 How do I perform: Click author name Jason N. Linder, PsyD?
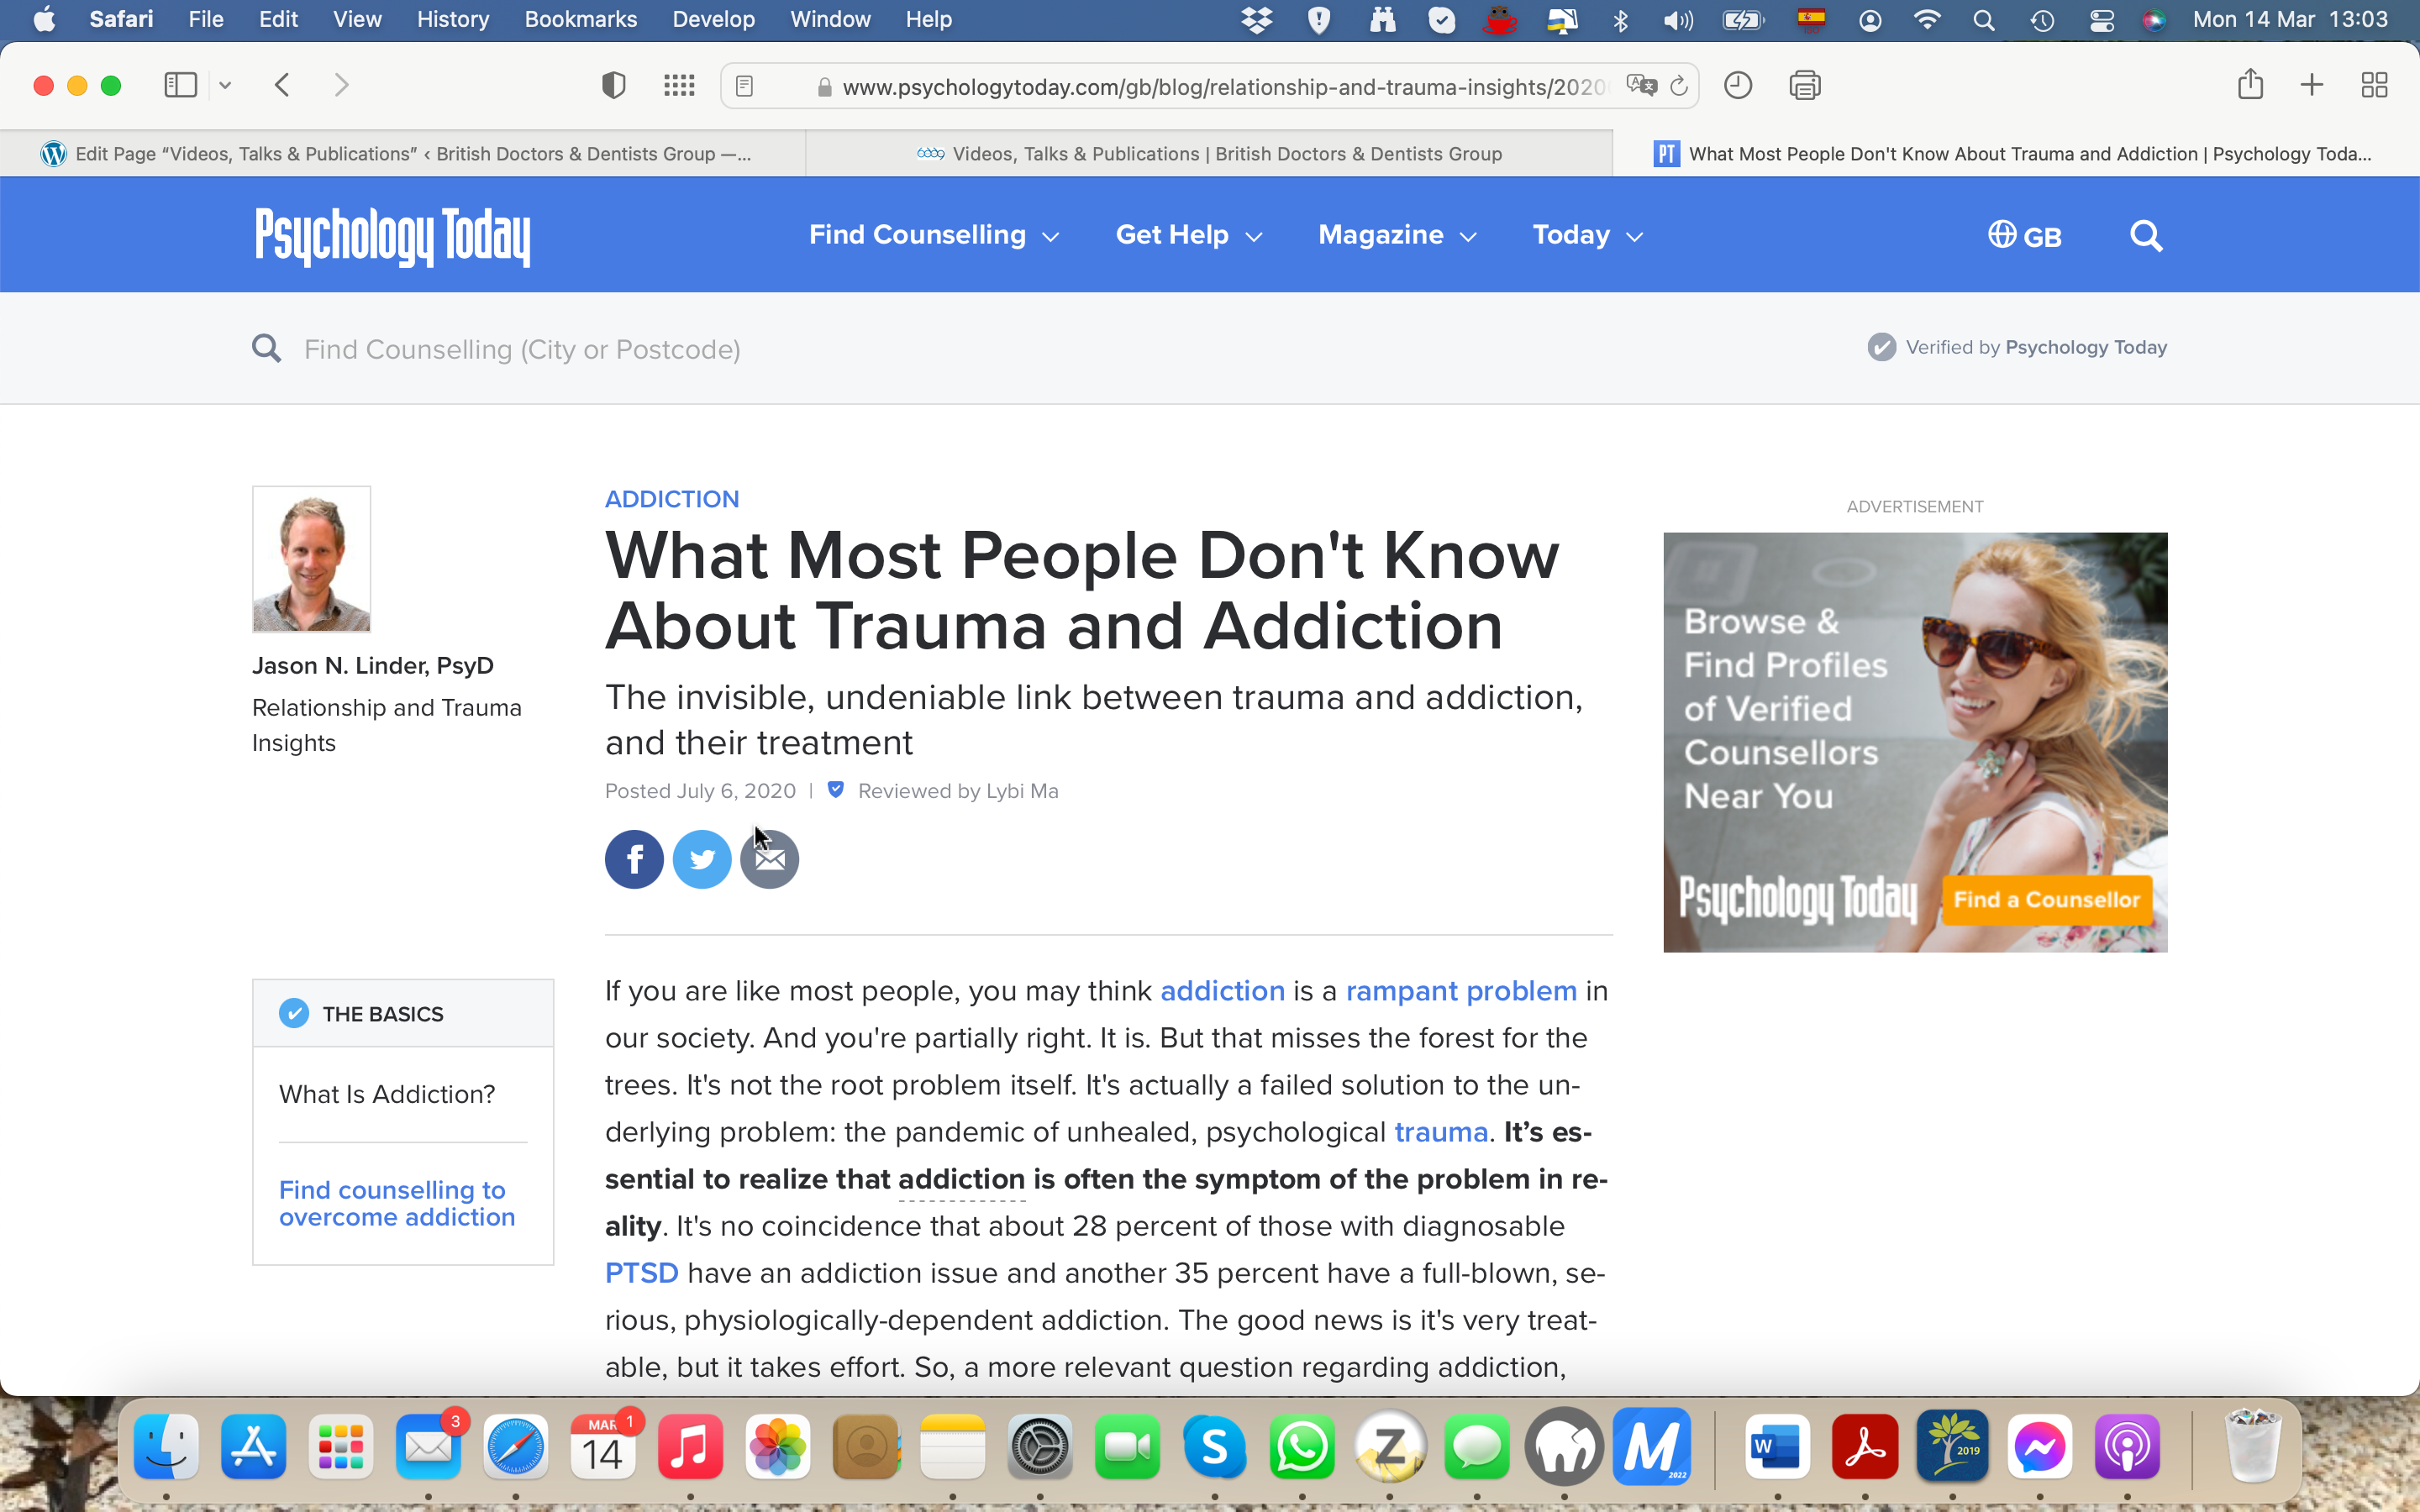(x=373, y=666)
